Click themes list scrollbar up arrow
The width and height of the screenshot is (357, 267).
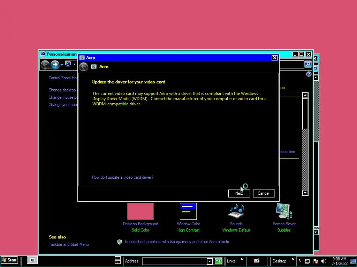coord(305,95)
